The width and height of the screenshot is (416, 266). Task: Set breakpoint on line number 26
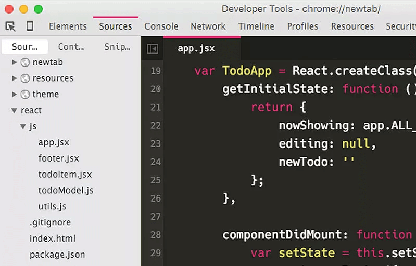[x=156, y=198]
